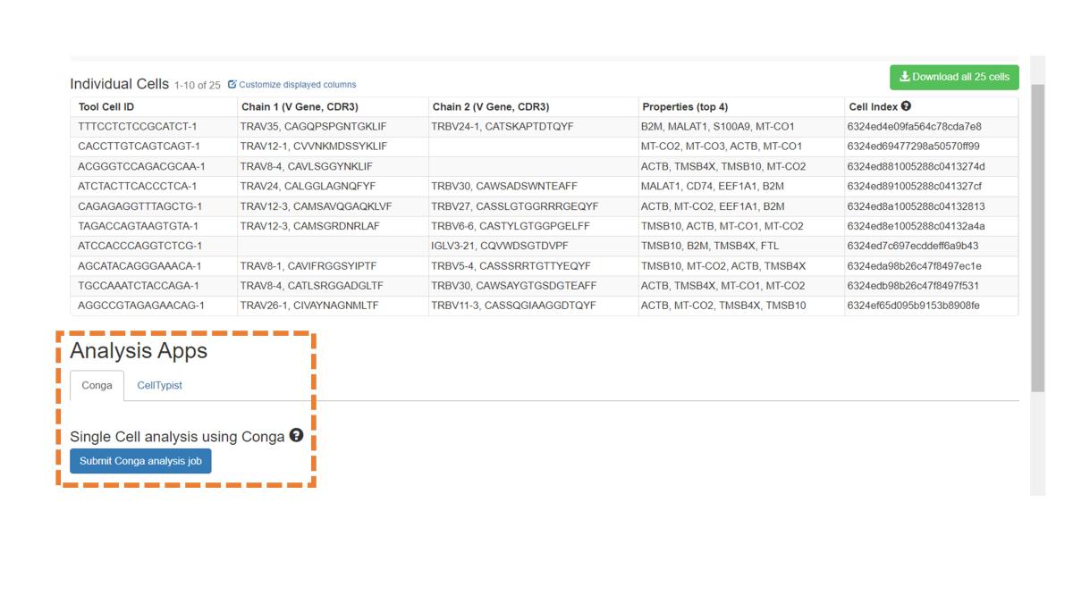Open Customize displayed columns link

(291, 85)
